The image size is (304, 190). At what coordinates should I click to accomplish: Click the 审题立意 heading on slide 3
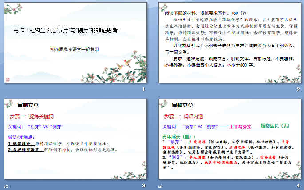(x=28, y=105)
